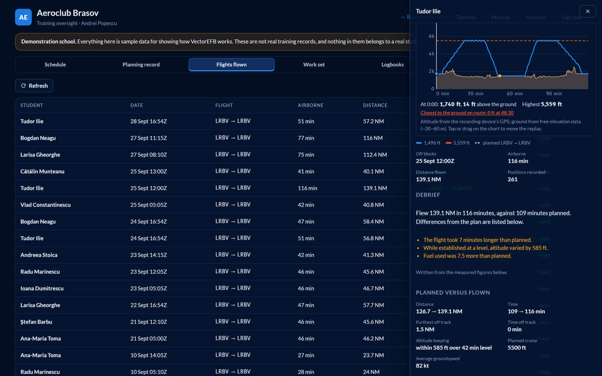
Task: Open the Logbooks tab
Action: (392, 65)
